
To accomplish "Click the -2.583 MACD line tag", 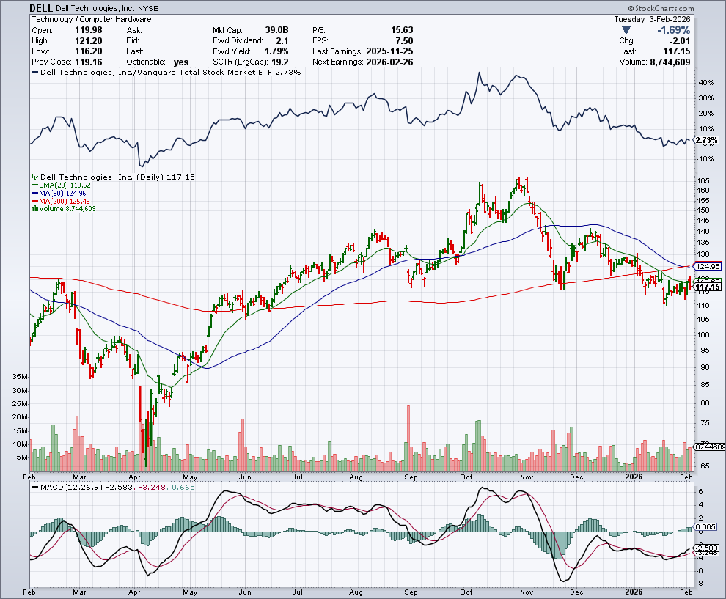I will coord(707,548).
